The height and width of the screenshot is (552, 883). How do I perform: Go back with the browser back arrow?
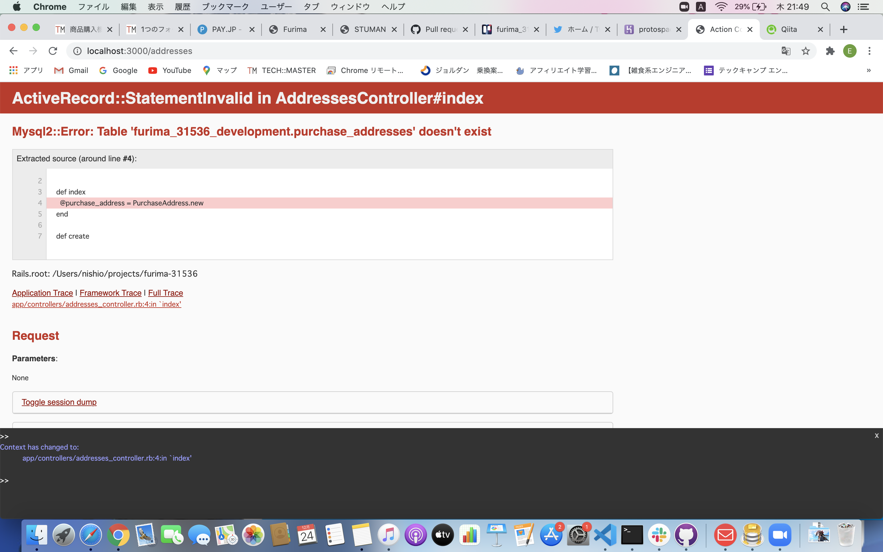(13, 51)
